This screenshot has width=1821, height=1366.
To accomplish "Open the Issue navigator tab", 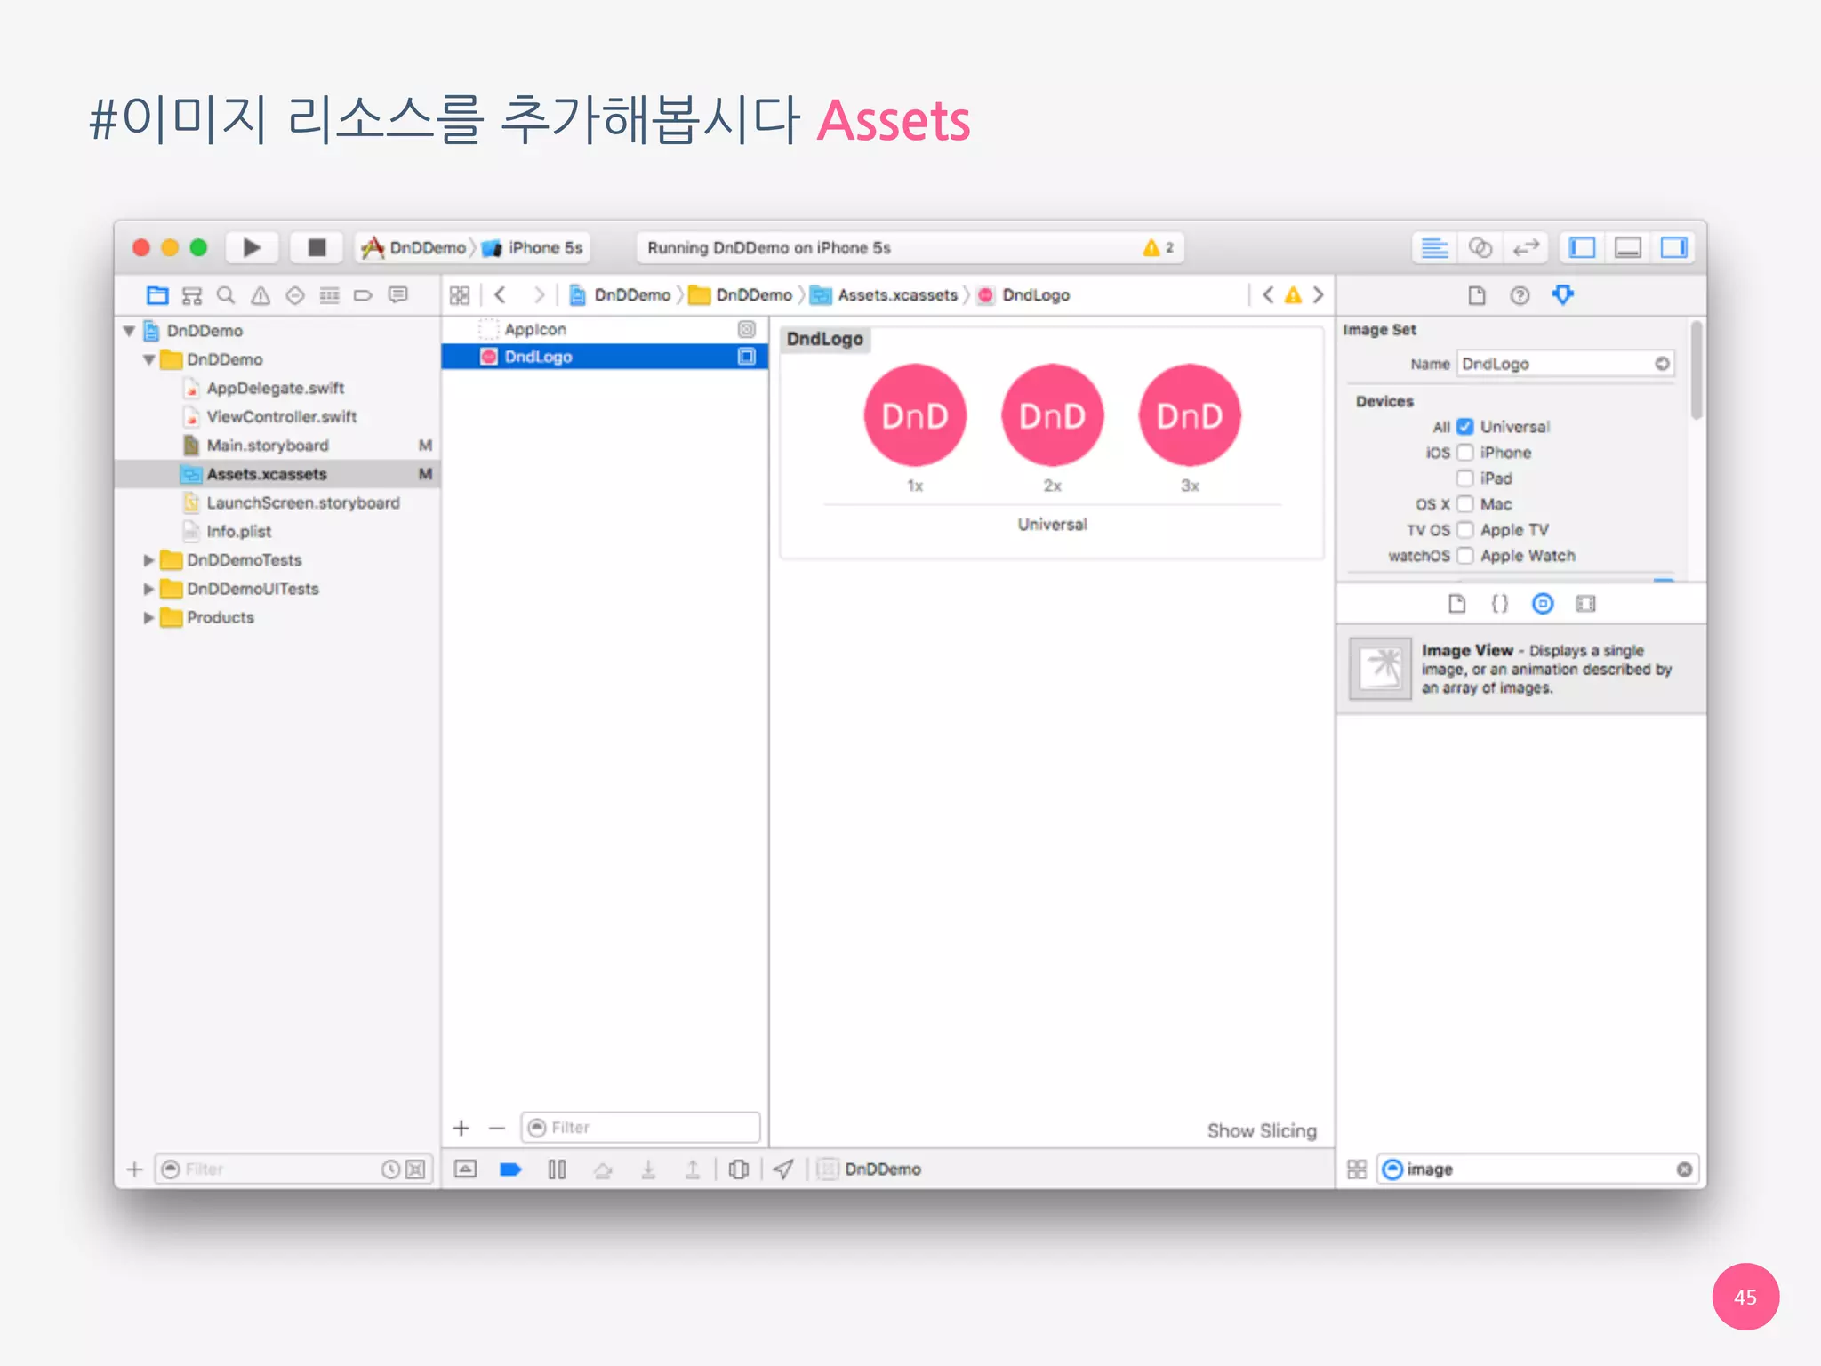I will click(x=261, y=295).
